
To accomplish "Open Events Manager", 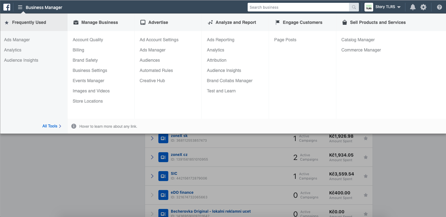I will tap(88, 81).
